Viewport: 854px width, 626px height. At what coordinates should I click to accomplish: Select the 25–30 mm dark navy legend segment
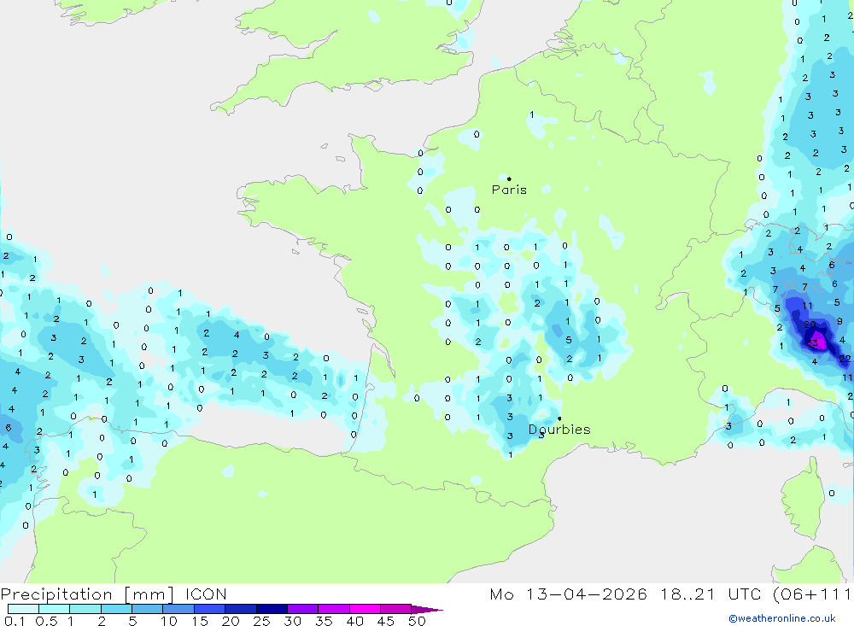tap(272, 609)
